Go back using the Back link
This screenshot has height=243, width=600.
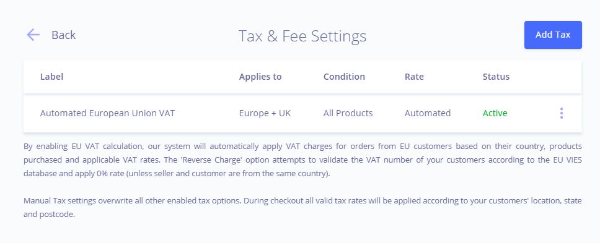(x=63, y=35)
